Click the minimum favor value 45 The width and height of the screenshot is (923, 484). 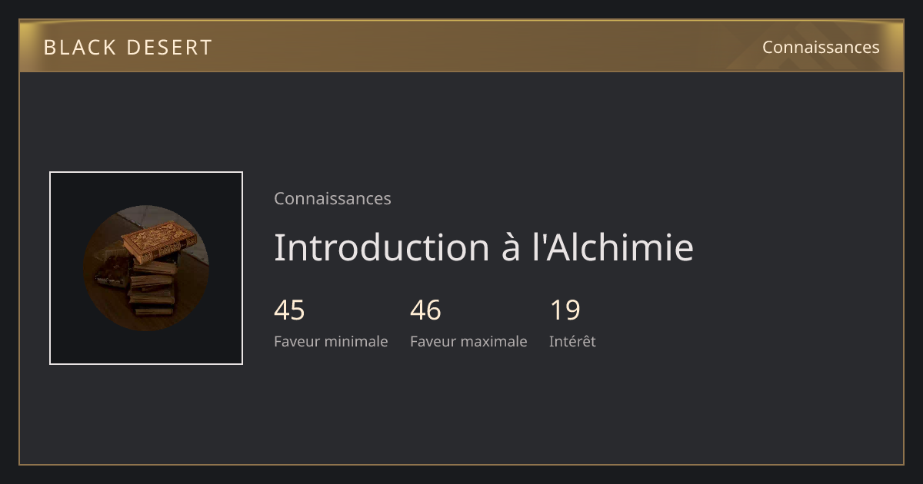click(x=289, y=310)
